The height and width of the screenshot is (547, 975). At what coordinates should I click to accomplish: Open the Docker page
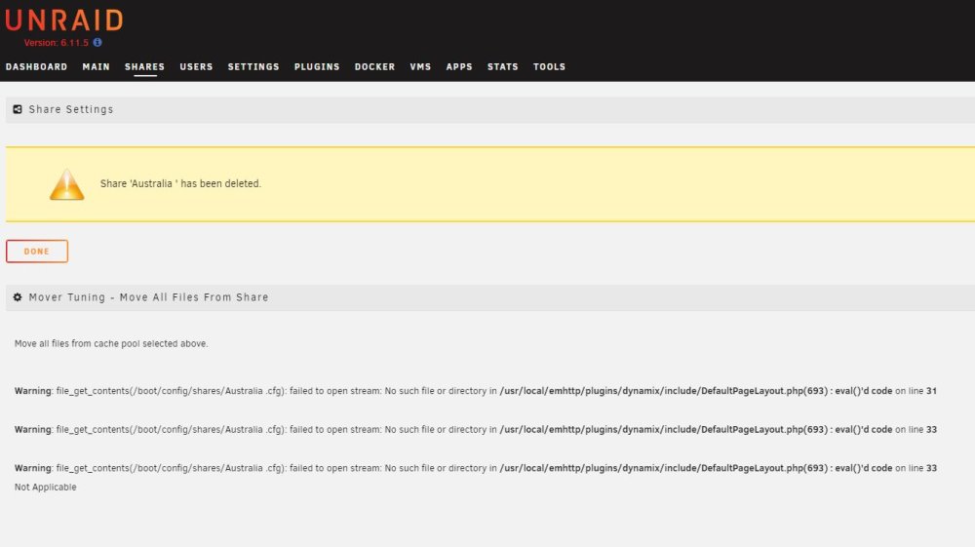375,66
